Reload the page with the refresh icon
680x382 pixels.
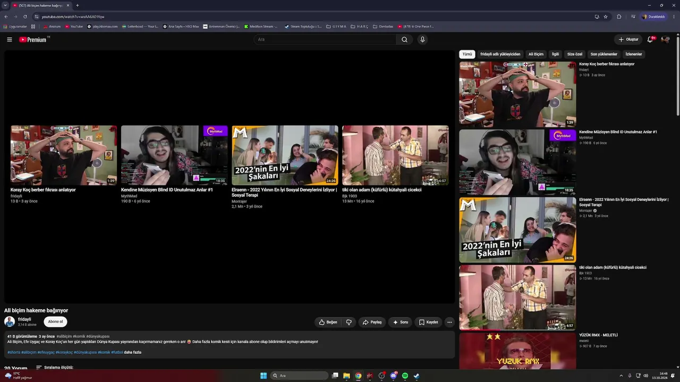(x=25, y=16)
